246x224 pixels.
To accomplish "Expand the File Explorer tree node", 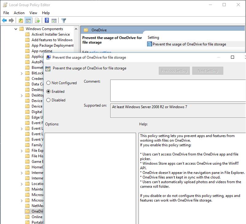I will pyautogui.click(x=21, y=151).
